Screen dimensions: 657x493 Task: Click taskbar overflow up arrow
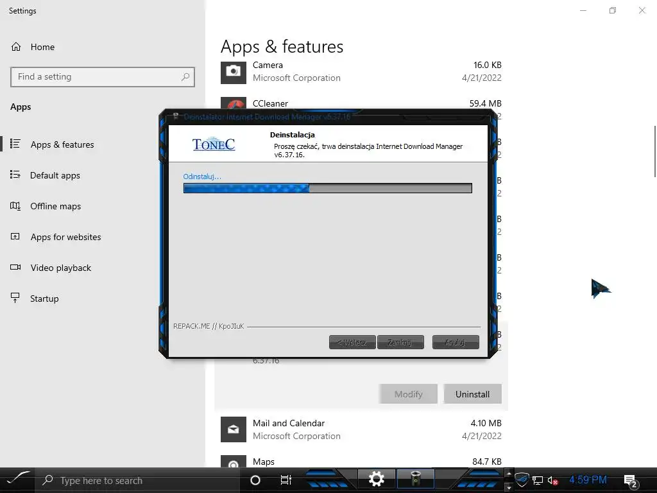[x=509, y=473]
